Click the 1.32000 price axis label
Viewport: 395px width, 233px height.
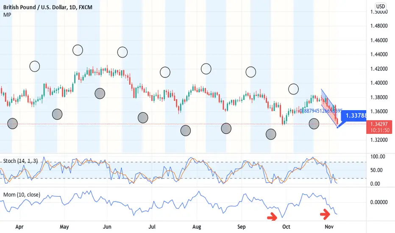379,140
